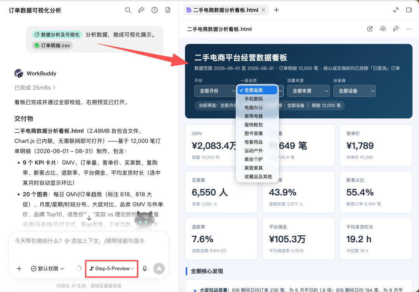
Task: Open the 默认权限 permissions dropdown
Action: 48,268
